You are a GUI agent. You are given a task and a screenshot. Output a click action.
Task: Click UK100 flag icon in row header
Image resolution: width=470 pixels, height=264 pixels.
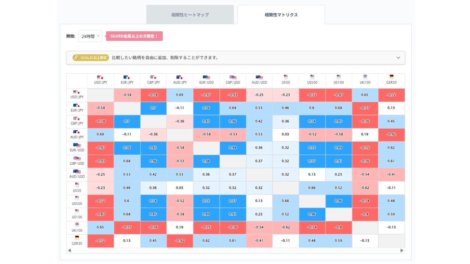point(77,225)
